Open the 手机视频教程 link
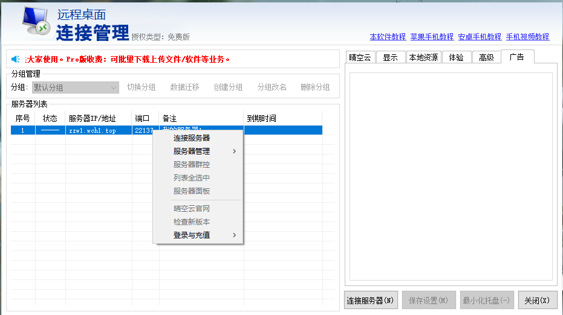The image size is (563, 315). click(x=527, y=37)
